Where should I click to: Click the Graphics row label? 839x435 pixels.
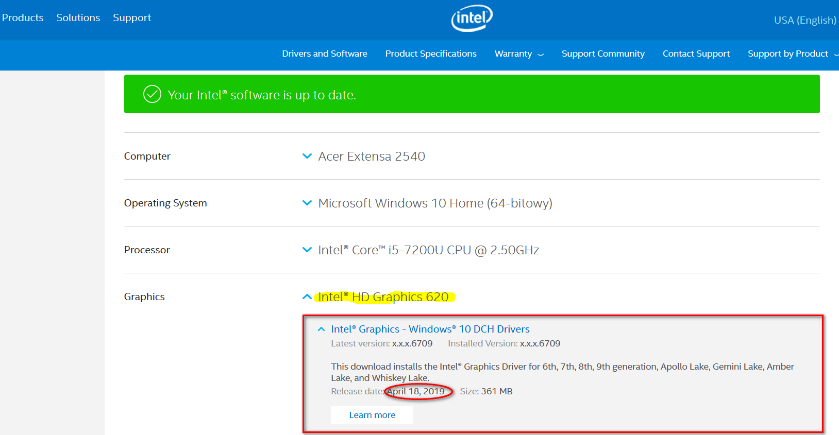144,297
